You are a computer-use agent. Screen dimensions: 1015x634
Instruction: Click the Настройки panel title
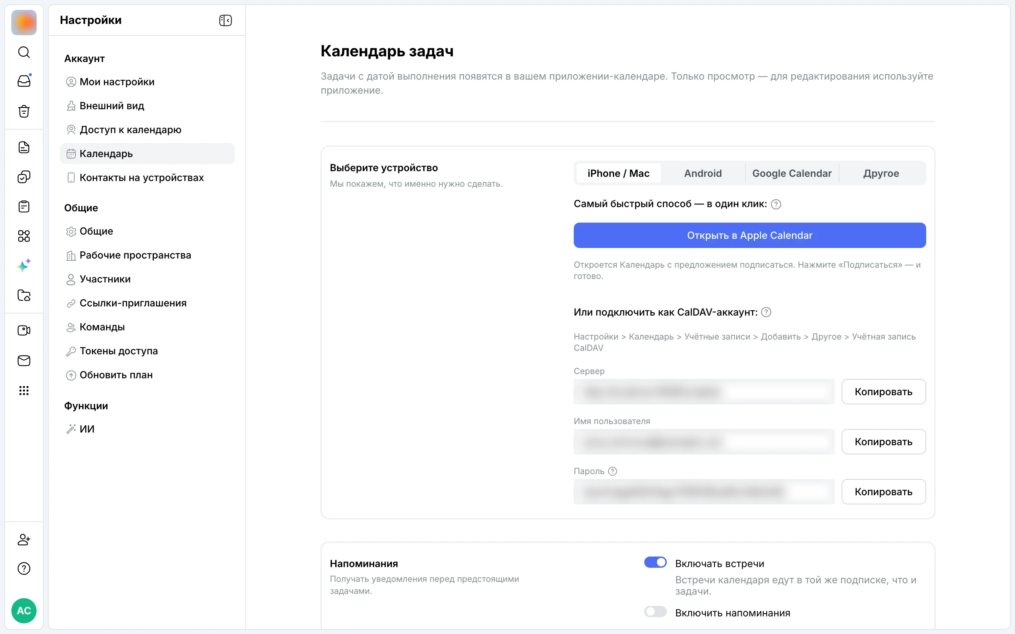tap(91, 20)
